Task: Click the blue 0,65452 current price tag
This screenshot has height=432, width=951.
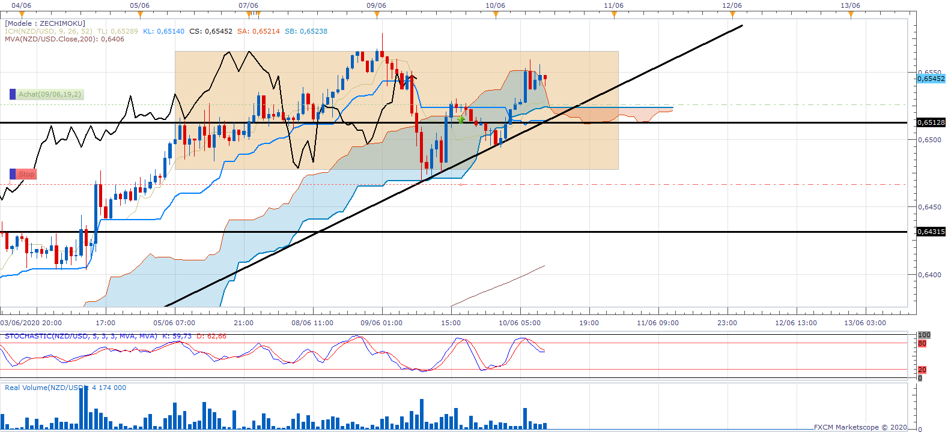Action: click(x=931, y=79)
